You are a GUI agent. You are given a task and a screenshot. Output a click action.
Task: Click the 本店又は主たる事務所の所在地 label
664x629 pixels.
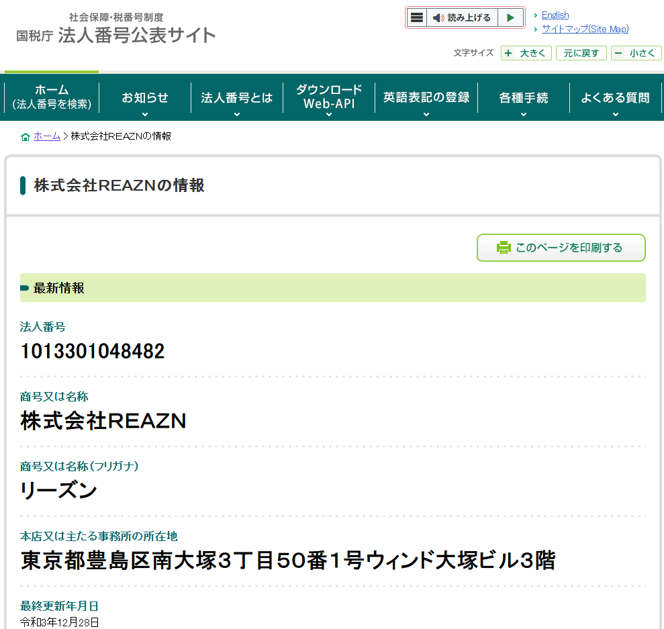tap(99, 536)
